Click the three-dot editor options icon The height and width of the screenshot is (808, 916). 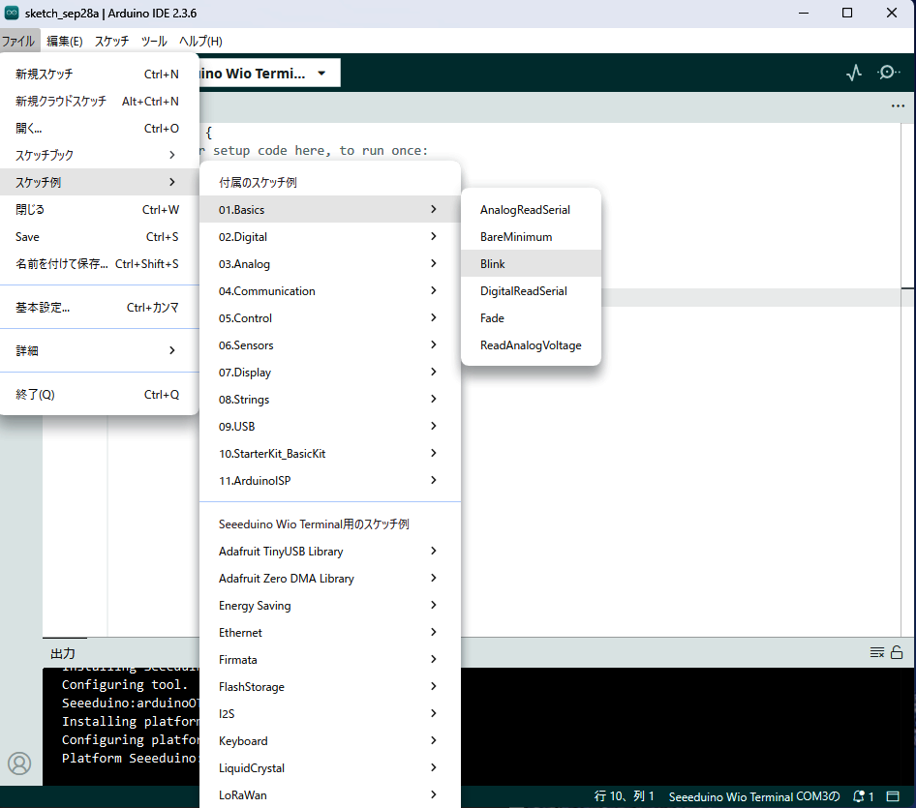(x=898, y=106)
